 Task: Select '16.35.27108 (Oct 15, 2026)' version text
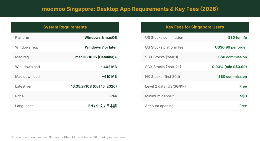94,86
